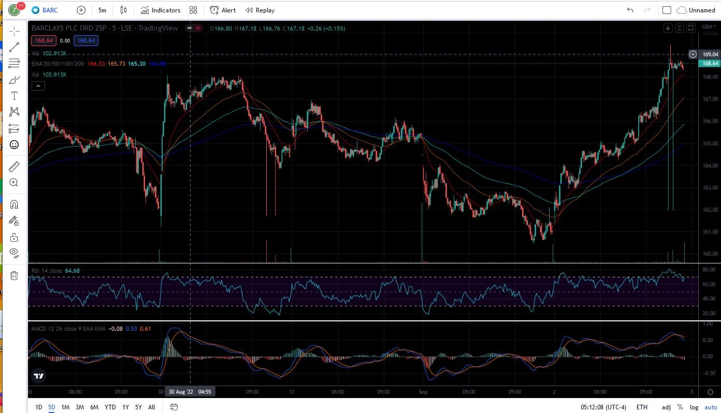
Task: Switch to the 1M date range
Action: click(x=65, y=407)
